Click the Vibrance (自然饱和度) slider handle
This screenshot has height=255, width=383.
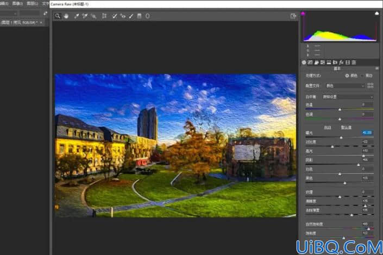tap(369, 229)
